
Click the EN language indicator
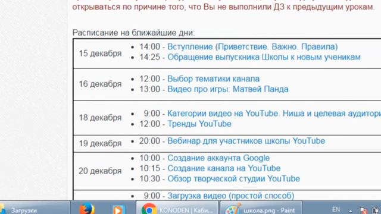point(336,209)
